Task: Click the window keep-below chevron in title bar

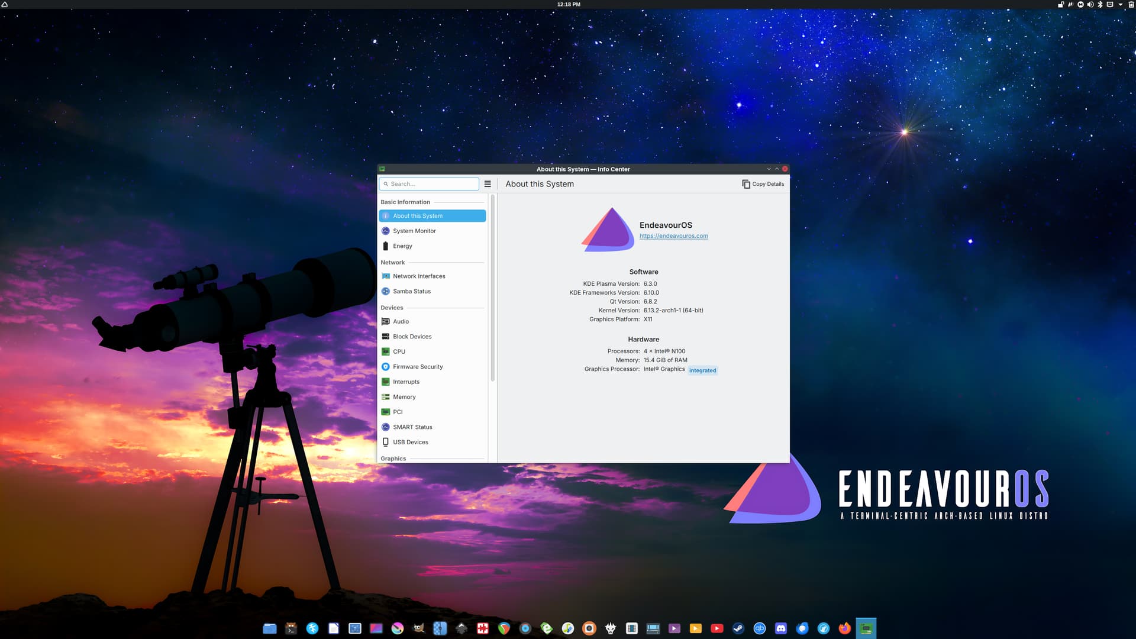Action: 769,169
